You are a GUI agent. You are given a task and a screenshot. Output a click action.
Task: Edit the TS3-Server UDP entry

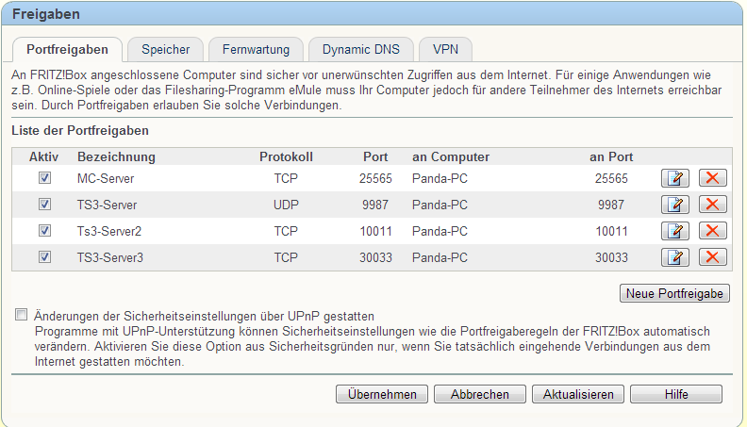(x=675, y=205)
